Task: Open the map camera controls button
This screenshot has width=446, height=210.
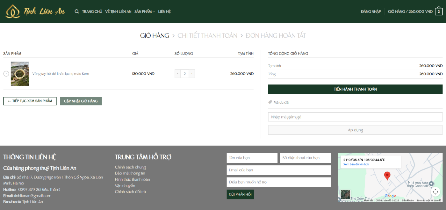Action: tap(435, 191)
